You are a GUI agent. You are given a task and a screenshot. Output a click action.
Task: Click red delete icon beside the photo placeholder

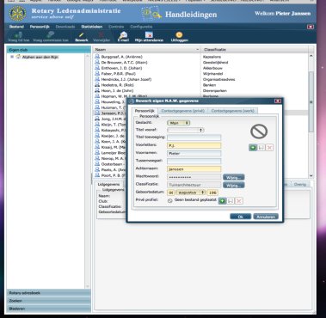coord(269,148)
